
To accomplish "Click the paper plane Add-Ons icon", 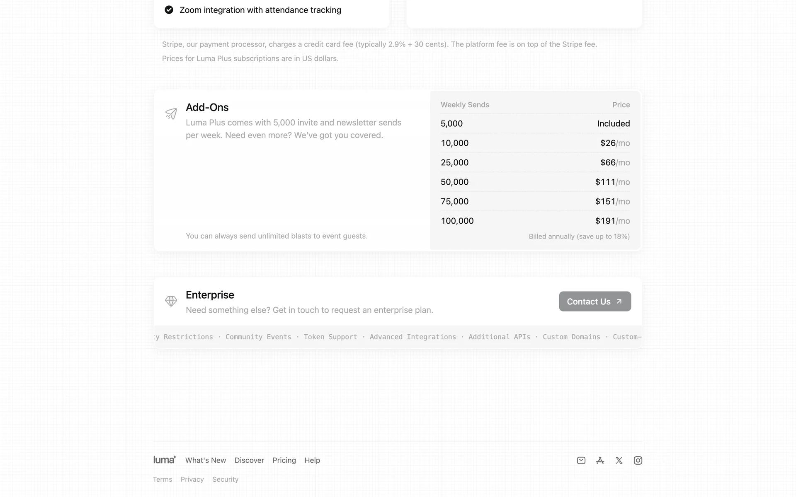I will pyautogui.click(x=171, y=113).
